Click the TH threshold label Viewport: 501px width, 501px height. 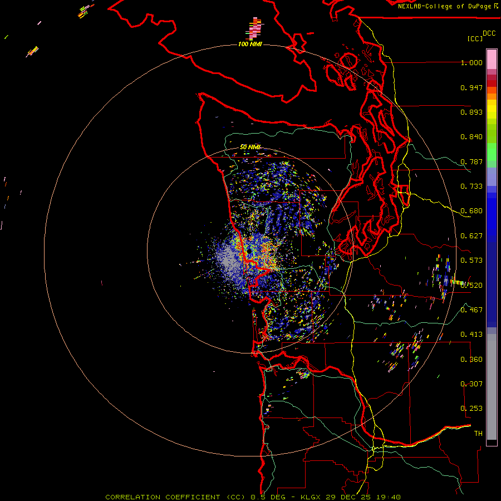[x=478, y=434]
